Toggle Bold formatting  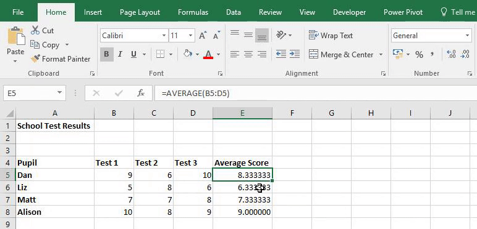[106, 55]
